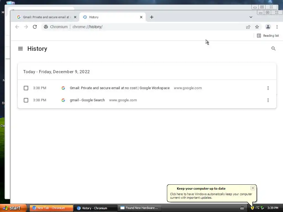
Task: Open a new tab with the plus button
Action: (152, 17)
